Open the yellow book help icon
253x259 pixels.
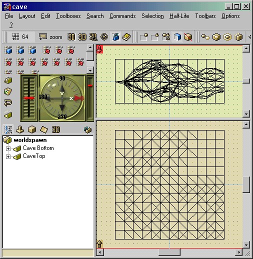126,37
